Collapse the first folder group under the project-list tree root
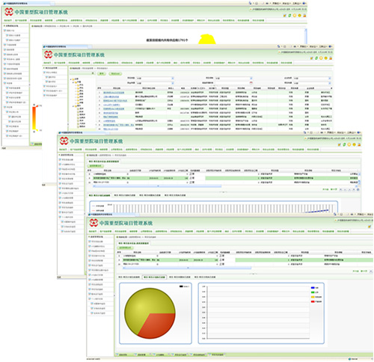Image resolution: width=374 pixels, height=362 pixels. click(x=73, y=82)
